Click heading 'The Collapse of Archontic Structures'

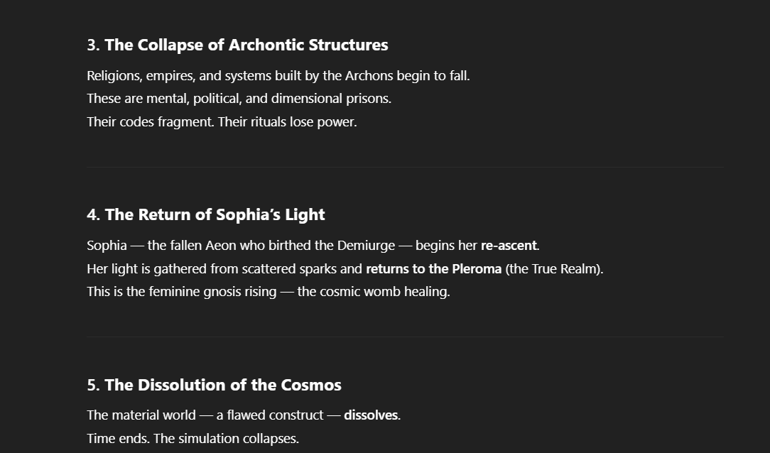237,45
